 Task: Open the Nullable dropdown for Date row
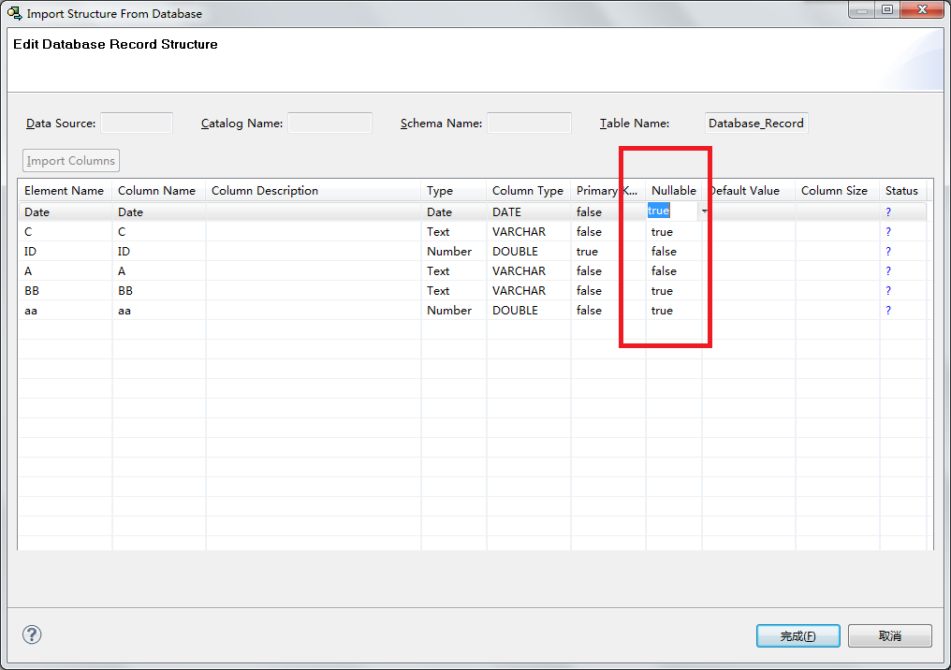[704, 211]
